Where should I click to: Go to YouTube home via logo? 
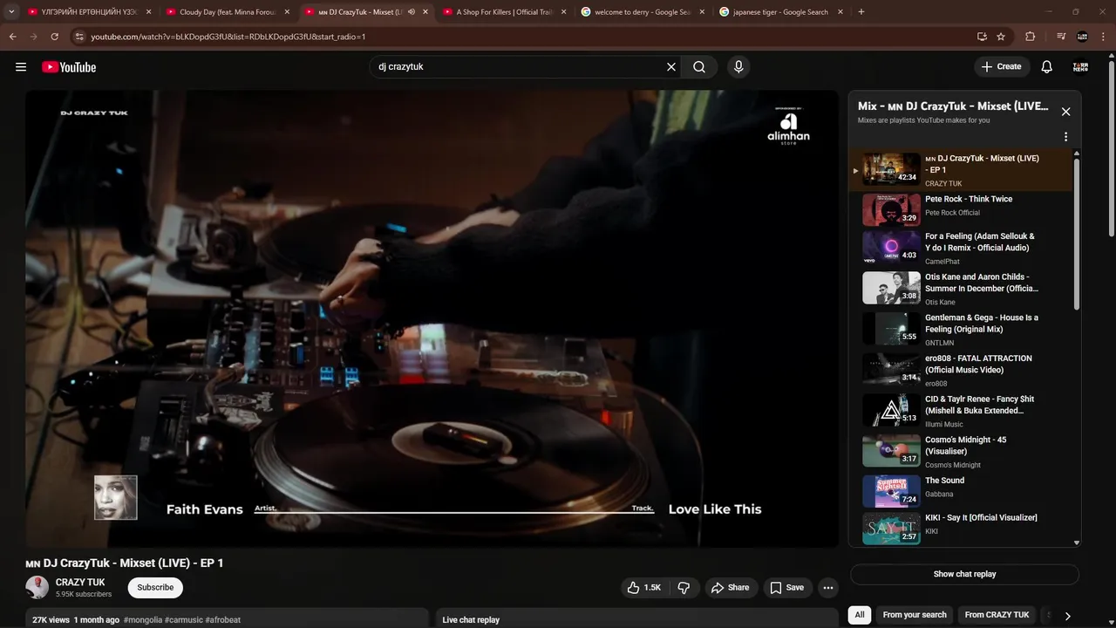(x=69, y=67)
